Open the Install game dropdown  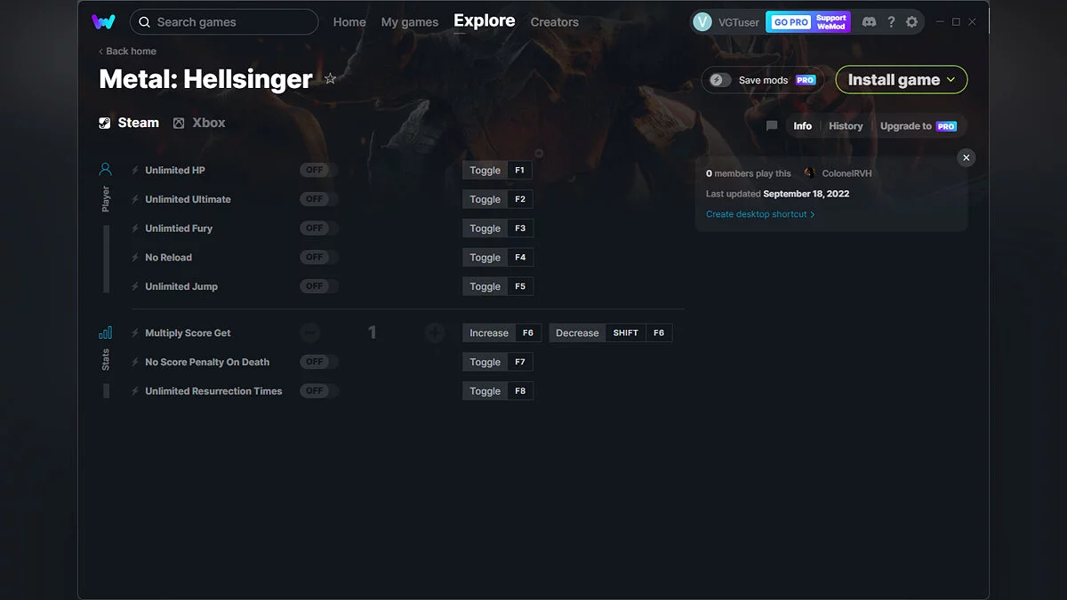[x=902, y=80]
